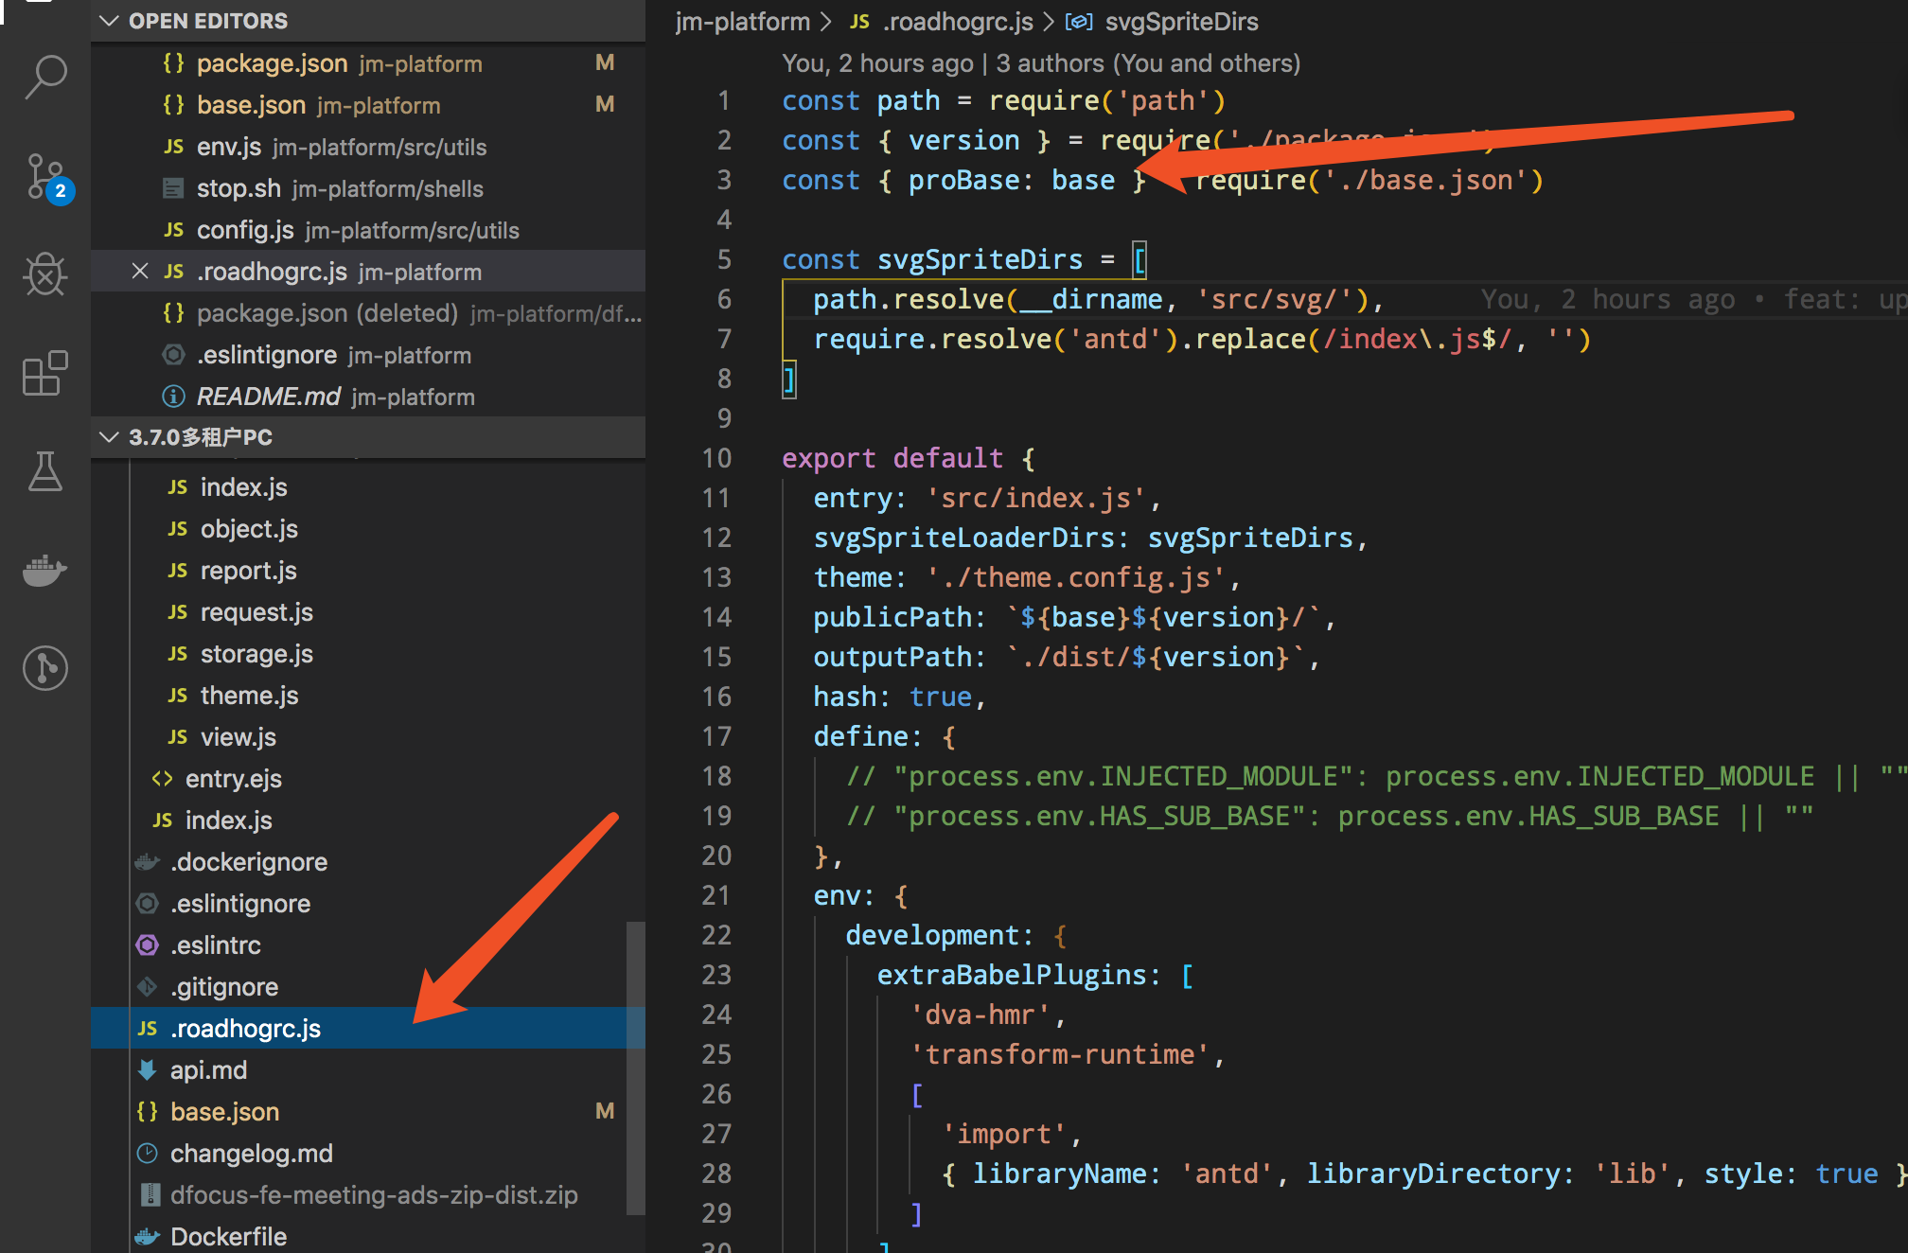Open object.js in explorer
Screen dimensions: 1908x1253
coord(368,529)
